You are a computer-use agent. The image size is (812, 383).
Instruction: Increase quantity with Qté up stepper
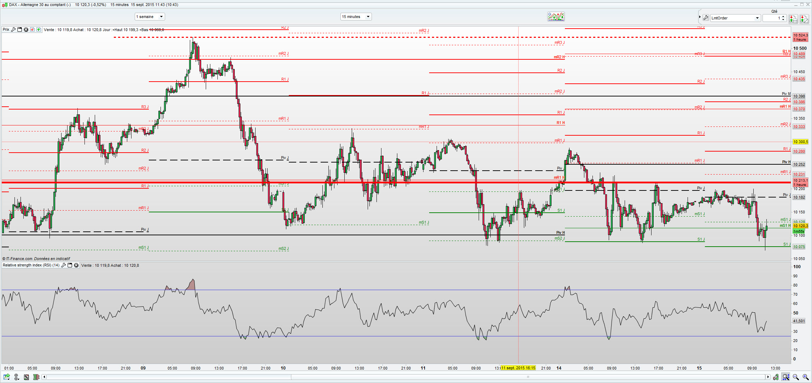(x=783, y=16)
